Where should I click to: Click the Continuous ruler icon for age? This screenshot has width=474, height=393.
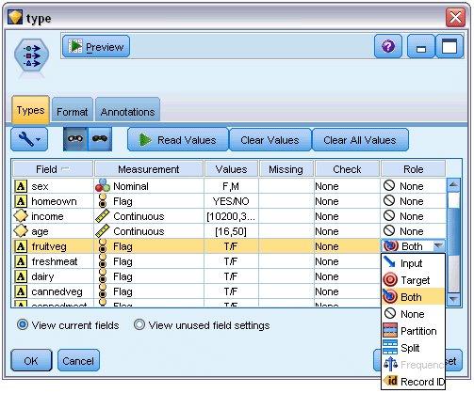pyautogui.click(x=103, y=231)
